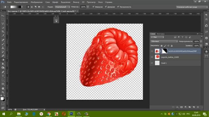Choose linear gradient style
Viewport: 209px width, 117px height.
coord(28,7)
